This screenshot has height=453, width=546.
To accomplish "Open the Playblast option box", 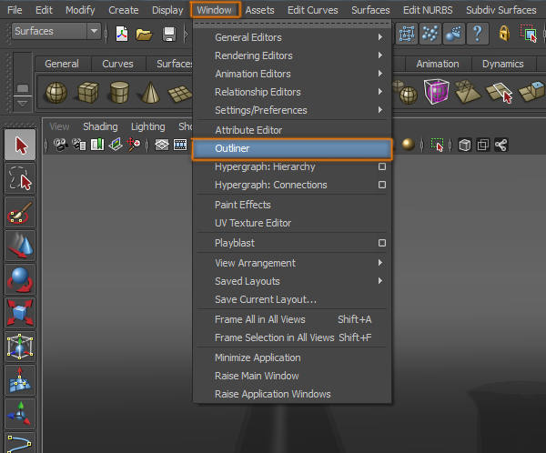I will pyautogui.click(x=382, y=243).
